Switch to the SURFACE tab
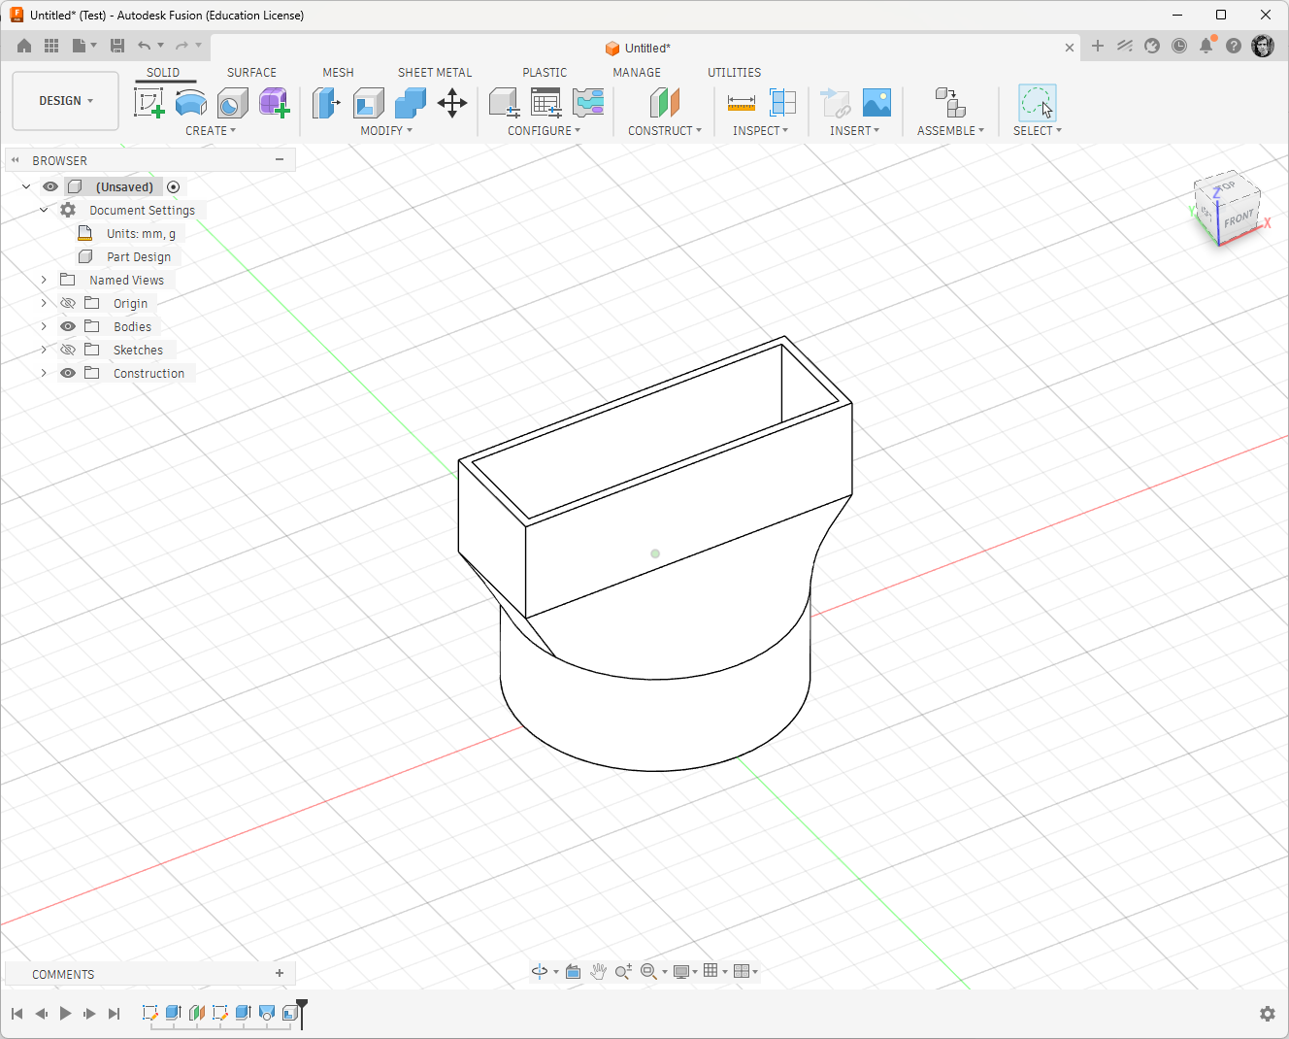The height and width of the screenshot is (1039, 1289). [x=251, y=73]
